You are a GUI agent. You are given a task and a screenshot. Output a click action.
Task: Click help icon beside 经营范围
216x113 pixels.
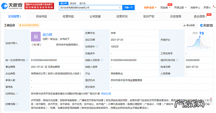(x=17, y=104)
